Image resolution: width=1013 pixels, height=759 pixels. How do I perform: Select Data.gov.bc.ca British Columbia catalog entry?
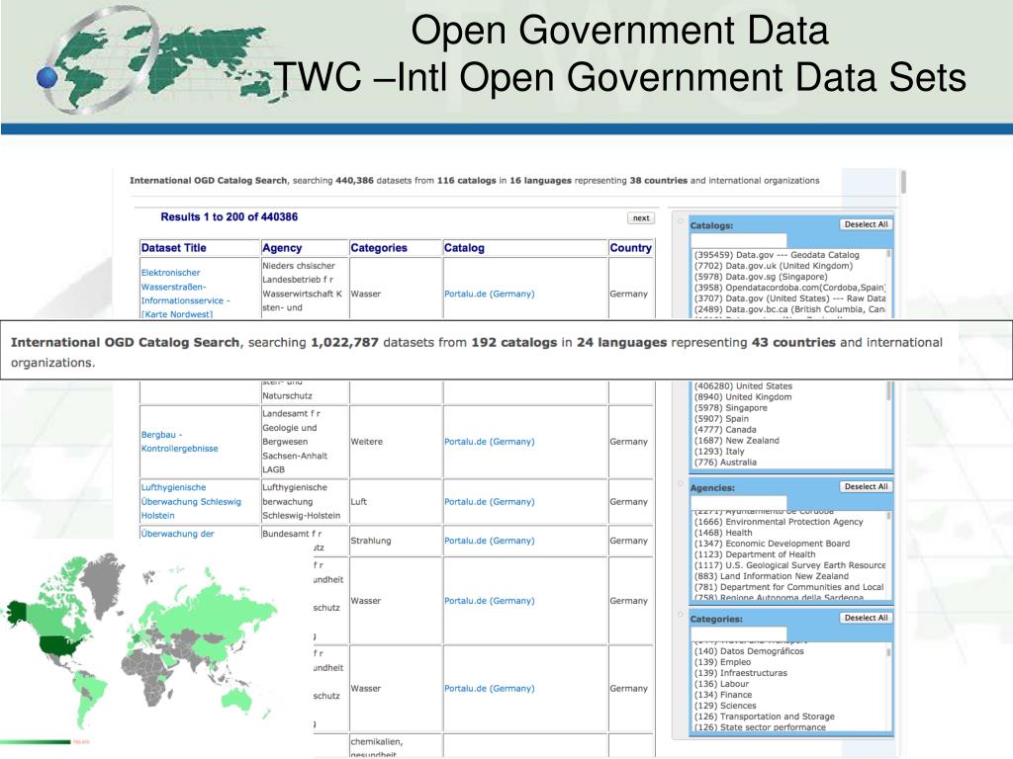click(789, 309)
